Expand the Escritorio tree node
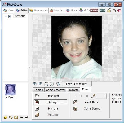Screen dimensions: 124x123 click(x=6, y=16)
